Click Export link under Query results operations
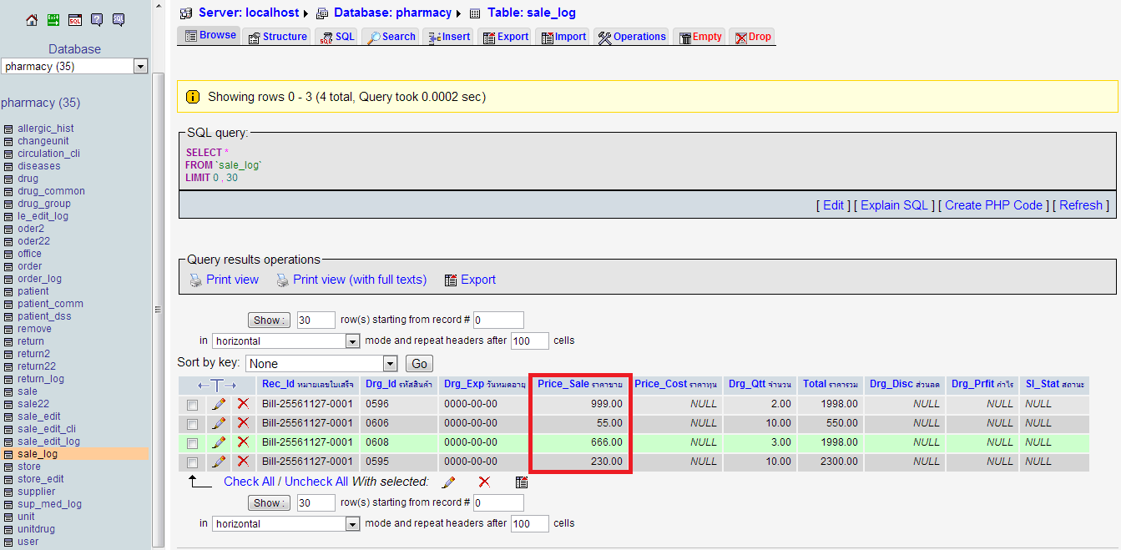The height and width of the screenshot is (550, 1121). (478, 280)
